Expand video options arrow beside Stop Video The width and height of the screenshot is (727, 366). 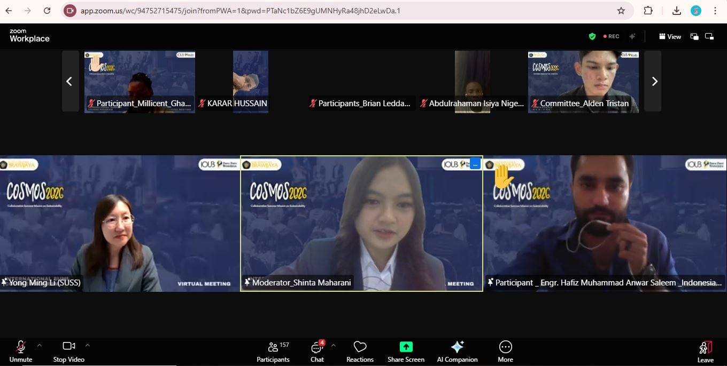point(87,345)
